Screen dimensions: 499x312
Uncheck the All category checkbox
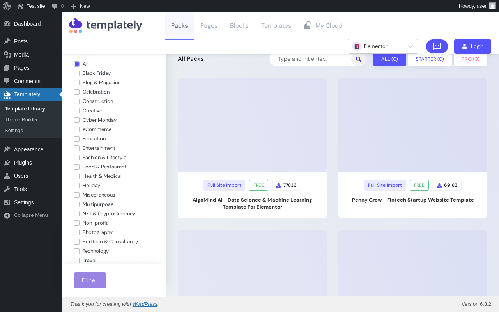click(77, 64)
